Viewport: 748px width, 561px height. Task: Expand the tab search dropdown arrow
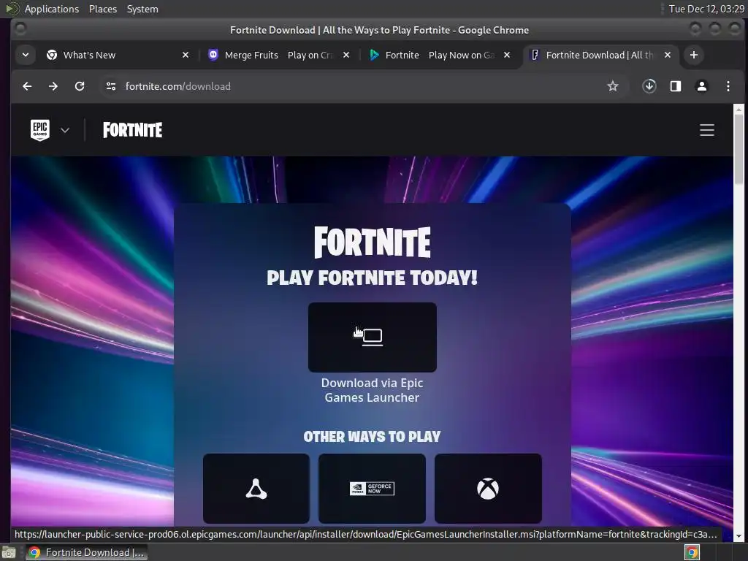[x=26, y=55]
